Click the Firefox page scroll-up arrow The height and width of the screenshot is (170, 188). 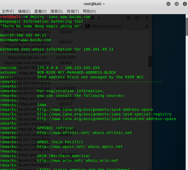[x=150, y=32]
